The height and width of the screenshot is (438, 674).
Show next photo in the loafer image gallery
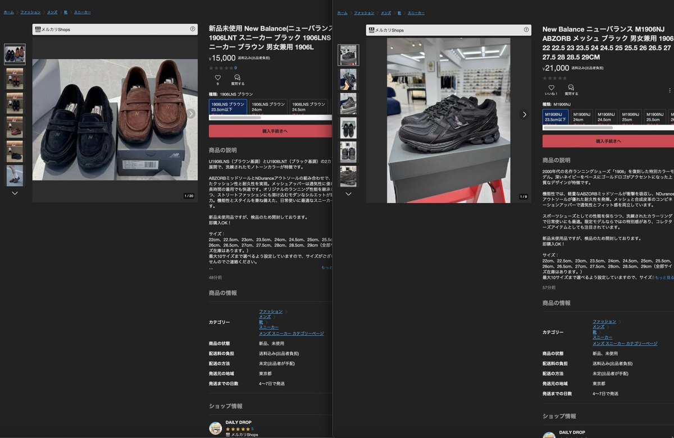click(x=191, y=114)
